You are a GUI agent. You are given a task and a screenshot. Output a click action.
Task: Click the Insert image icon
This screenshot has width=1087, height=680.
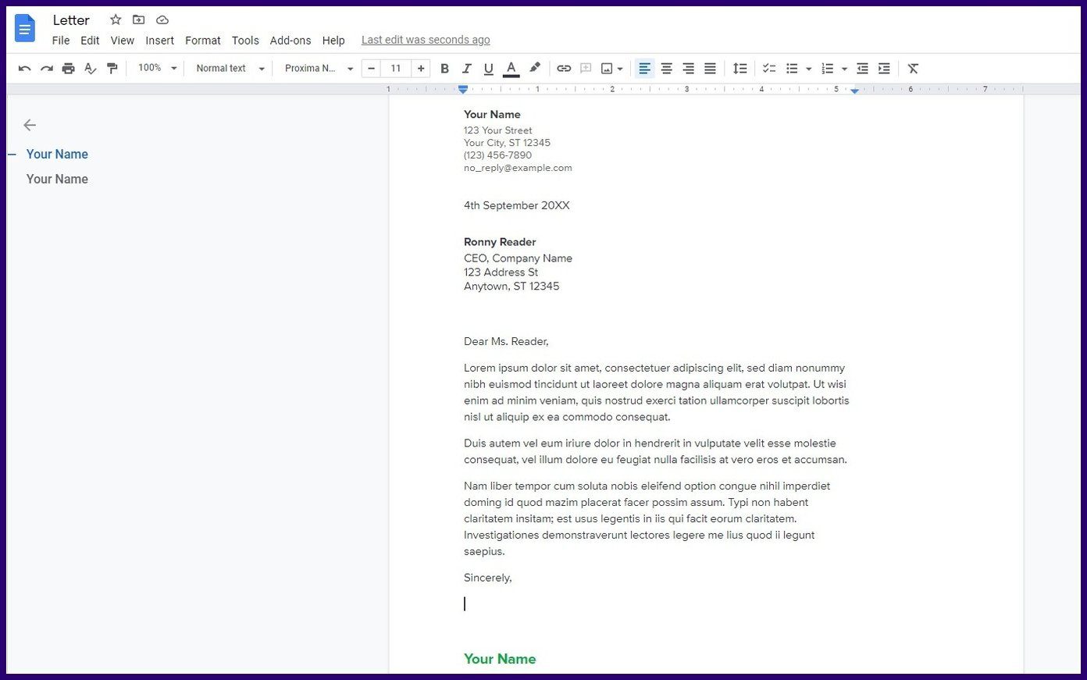607,69
